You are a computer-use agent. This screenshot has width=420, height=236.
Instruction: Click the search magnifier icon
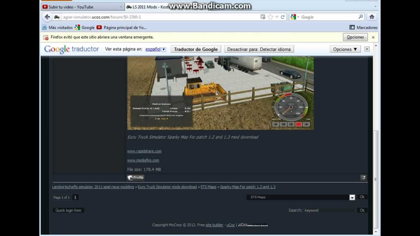pyautogui.click(x=361, y=17)
